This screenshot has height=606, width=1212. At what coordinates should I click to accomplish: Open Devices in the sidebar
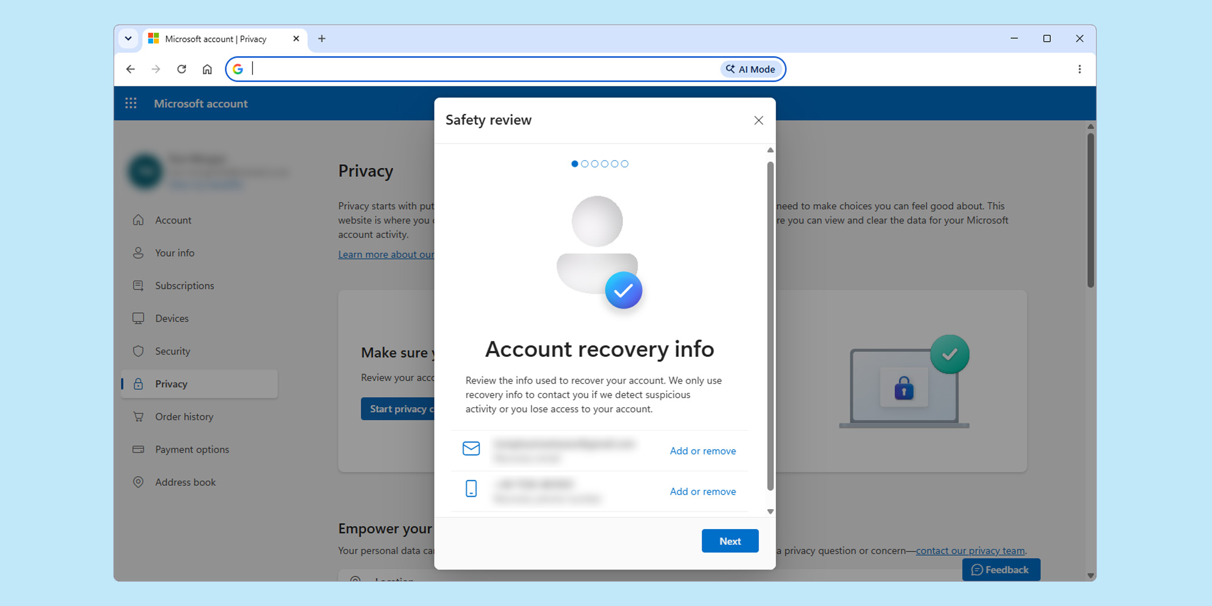tap(199, 318)
